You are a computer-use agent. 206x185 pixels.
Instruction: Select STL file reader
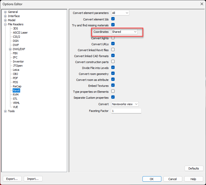[15, 99]
